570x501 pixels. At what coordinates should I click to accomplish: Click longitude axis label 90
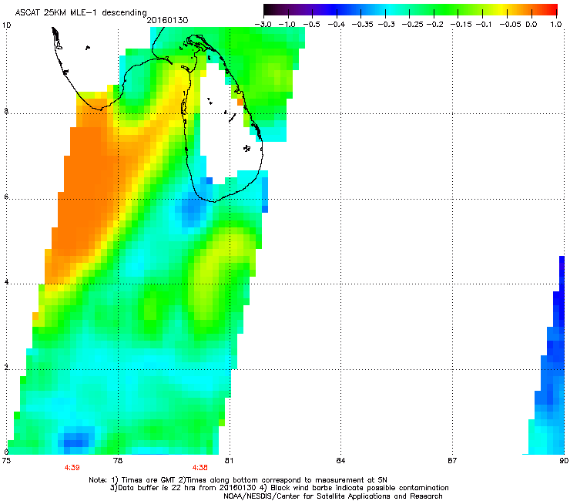coord(564,461)
